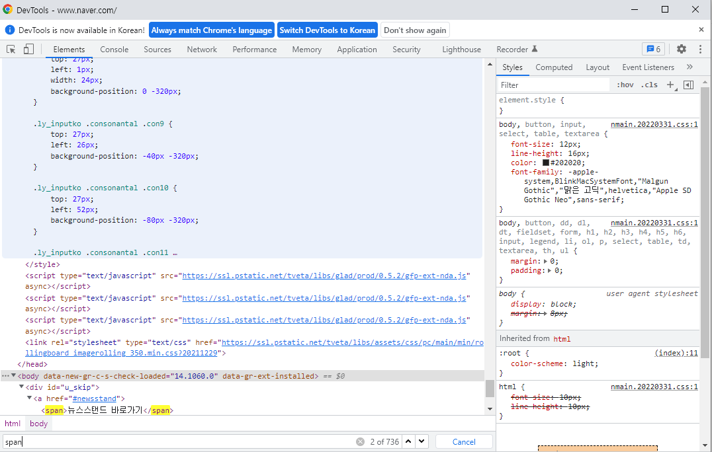The height and width of the screenshot is (452, 712).
Task: Collapse the a href newsstand node
Action: click(30, 398)
